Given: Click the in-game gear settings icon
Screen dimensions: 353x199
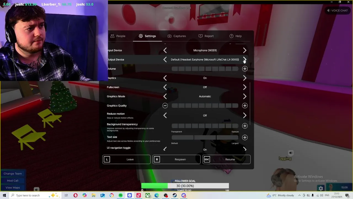Looking at the screenshot, I should (x=321, y=188).
